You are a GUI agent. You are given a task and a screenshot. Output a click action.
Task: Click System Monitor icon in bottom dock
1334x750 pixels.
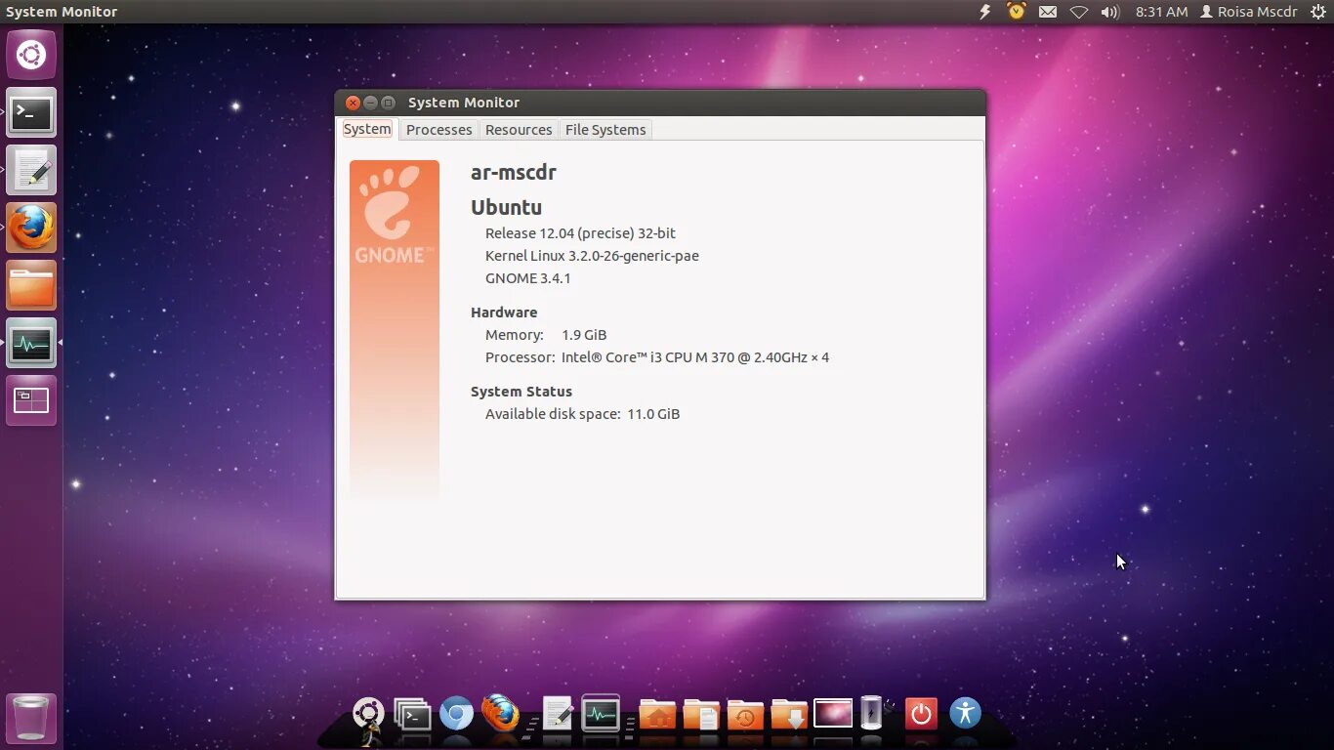[601, 714]
